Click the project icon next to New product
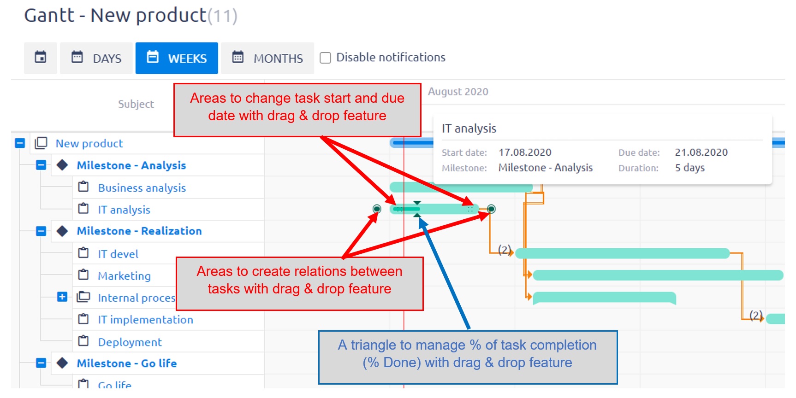 click(41, 143)
